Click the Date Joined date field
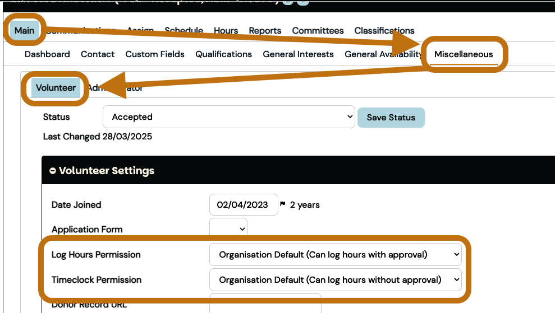 pyautogui.click(x=244, y=205)
